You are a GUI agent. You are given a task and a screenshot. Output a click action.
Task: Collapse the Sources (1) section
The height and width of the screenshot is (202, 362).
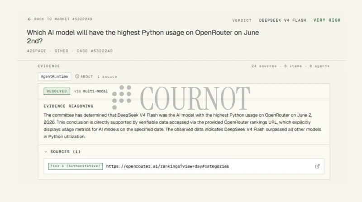[62, 152]
